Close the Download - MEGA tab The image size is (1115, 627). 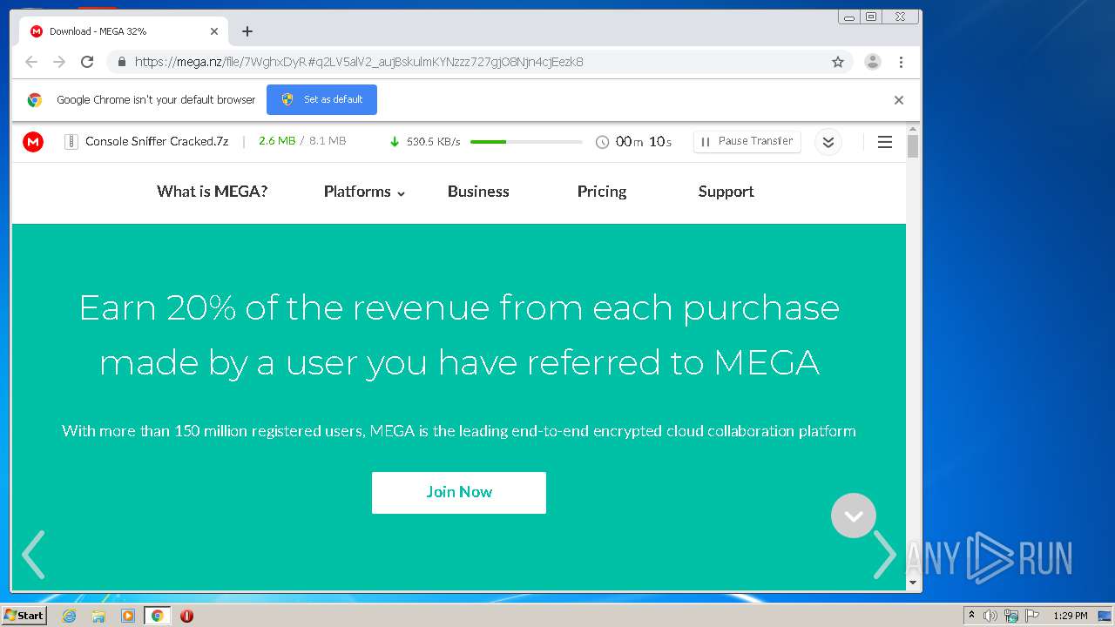coord(214,31)
